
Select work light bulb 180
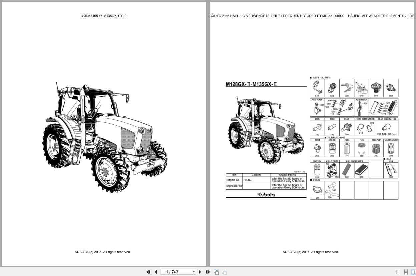[317, 128]
